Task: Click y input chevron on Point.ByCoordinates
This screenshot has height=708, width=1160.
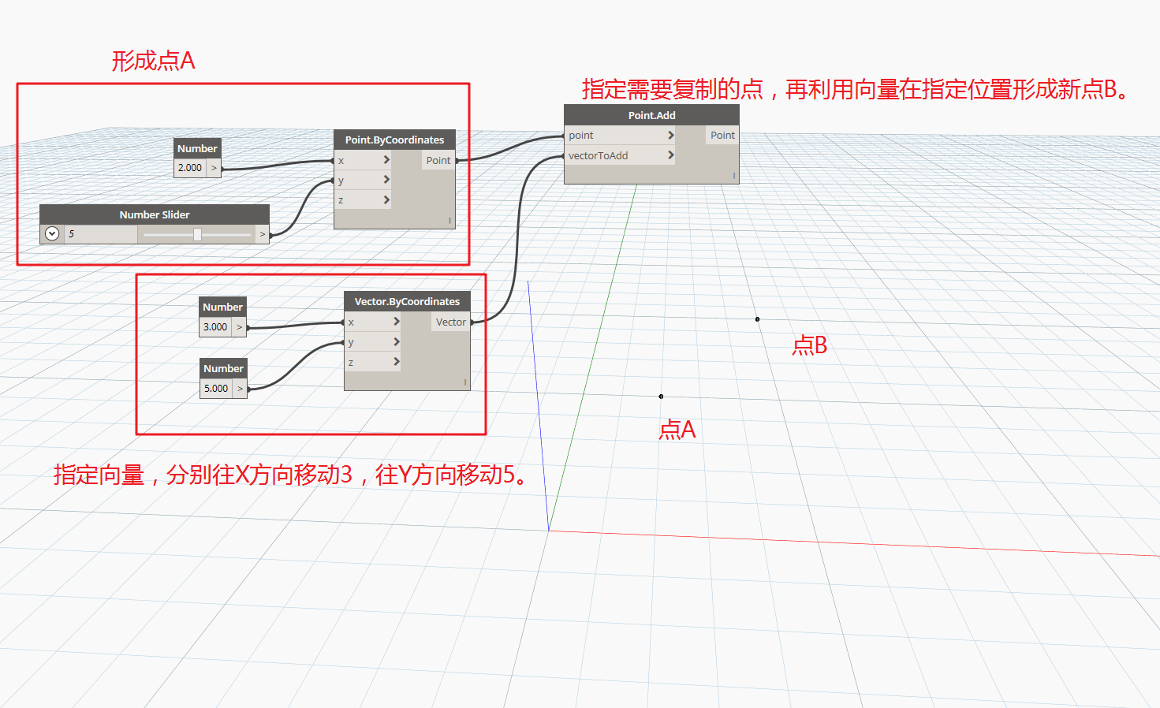Action: click(386, 180)
